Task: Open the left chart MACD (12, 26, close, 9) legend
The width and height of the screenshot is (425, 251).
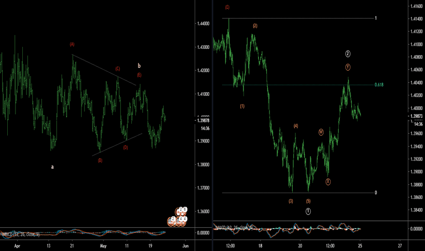Action: click(x=20, y=234)
